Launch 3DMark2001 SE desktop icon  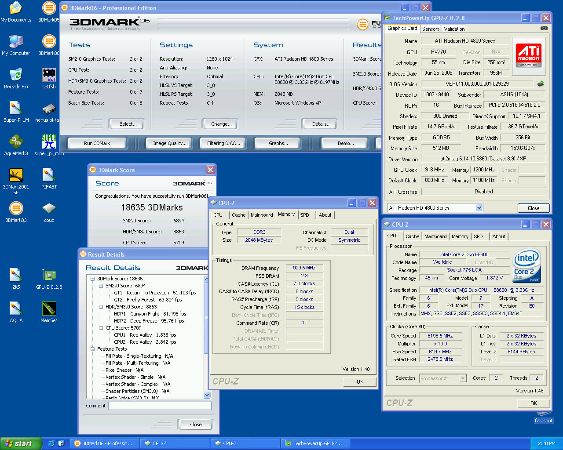16,181
